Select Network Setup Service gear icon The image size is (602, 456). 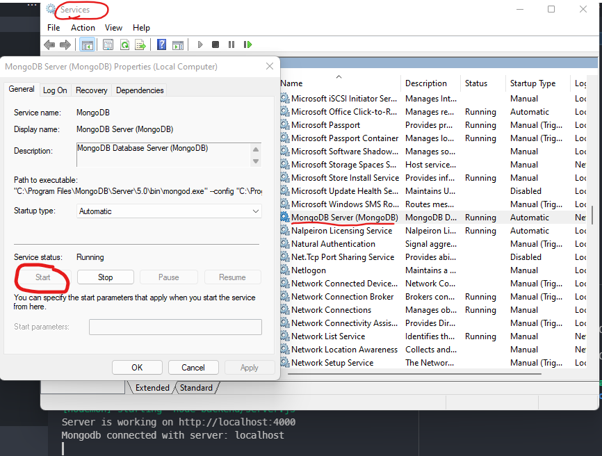click(x=284, y=363)
